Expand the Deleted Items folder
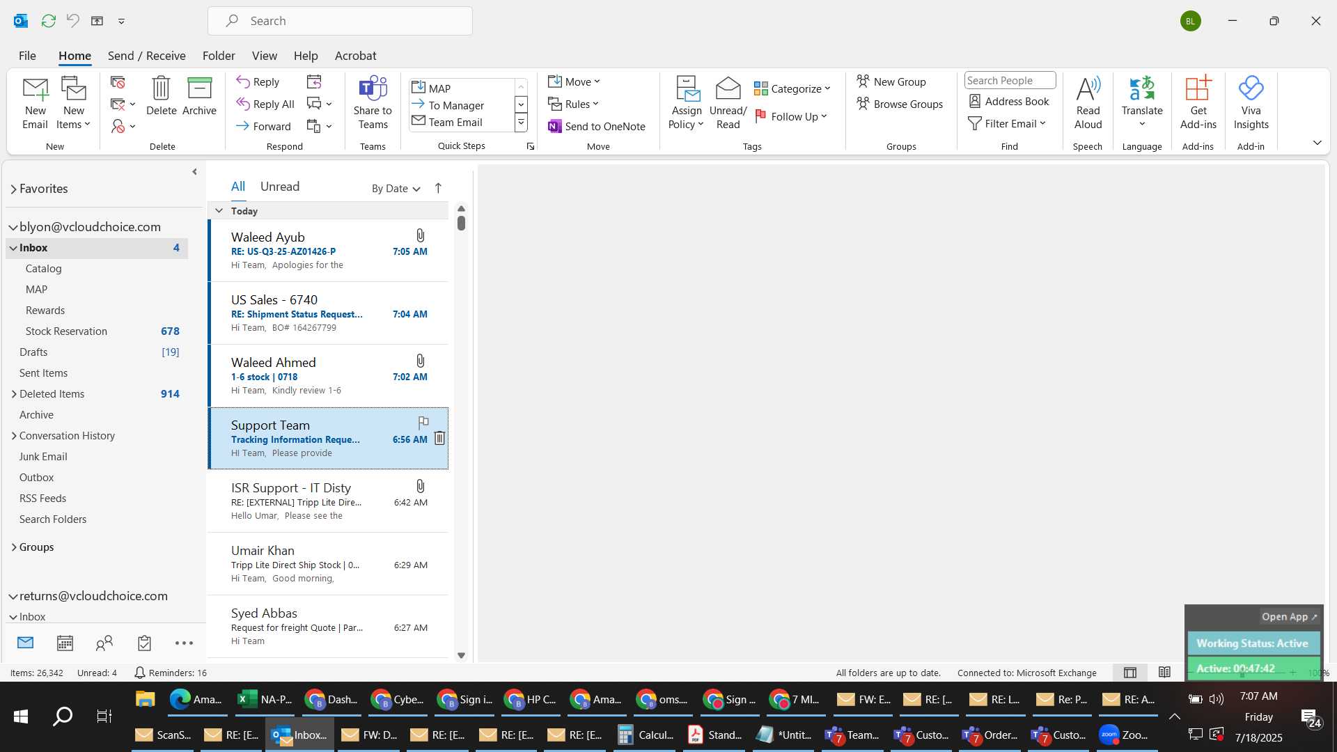The width and height of the screenshot is (1337, 752). click(14, 394)
